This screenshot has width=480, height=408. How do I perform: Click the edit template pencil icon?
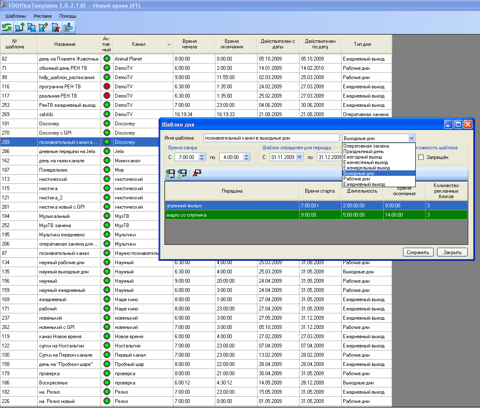(43, 28)
